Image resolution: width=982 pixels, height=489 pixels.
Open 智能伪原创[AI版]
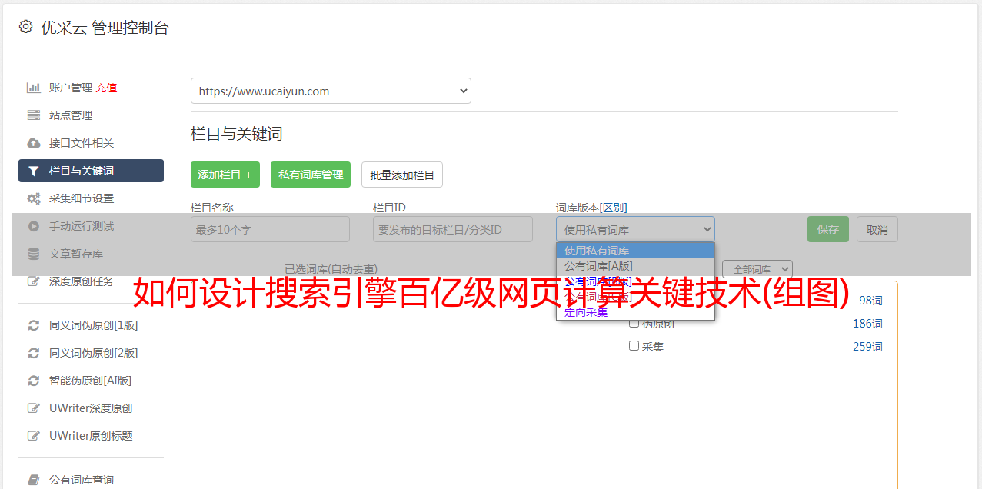91,381
